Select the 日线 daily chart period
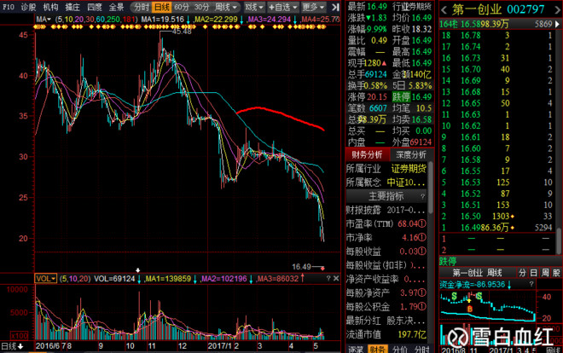This screenshot has height=353, width=563. coord(161,7)
